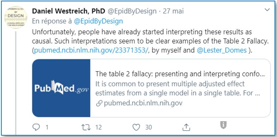Open Daniel Westreich, PhD profile name
This screenshot has height=137, width=277.
[69, 11]
